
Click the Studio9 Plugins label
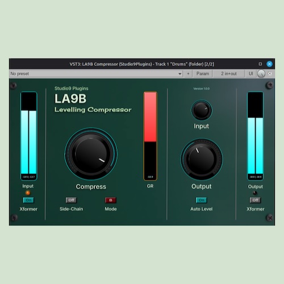[72, 89]
